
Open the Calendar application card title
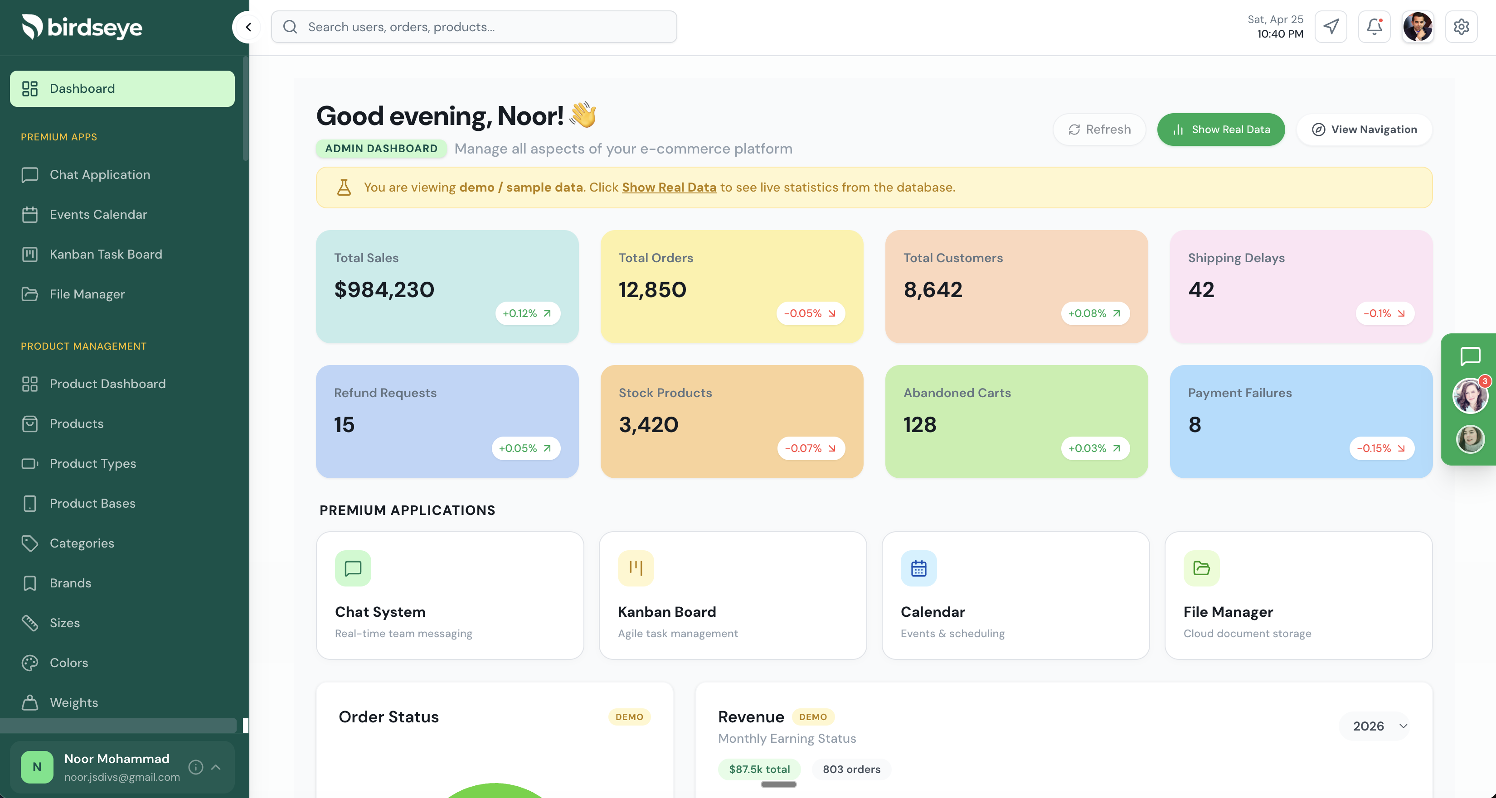coord(933,612)
